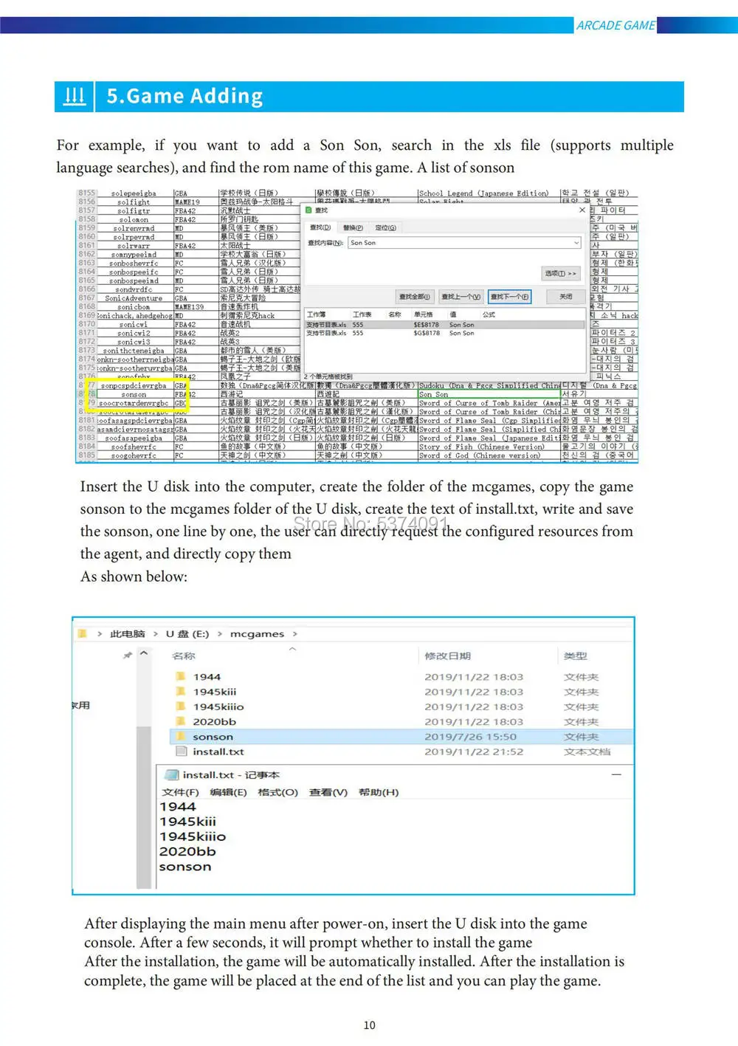Select the MAME139 cell next to sonicbom
Viewport: 738px width, 1046px height.
point(196,307)
